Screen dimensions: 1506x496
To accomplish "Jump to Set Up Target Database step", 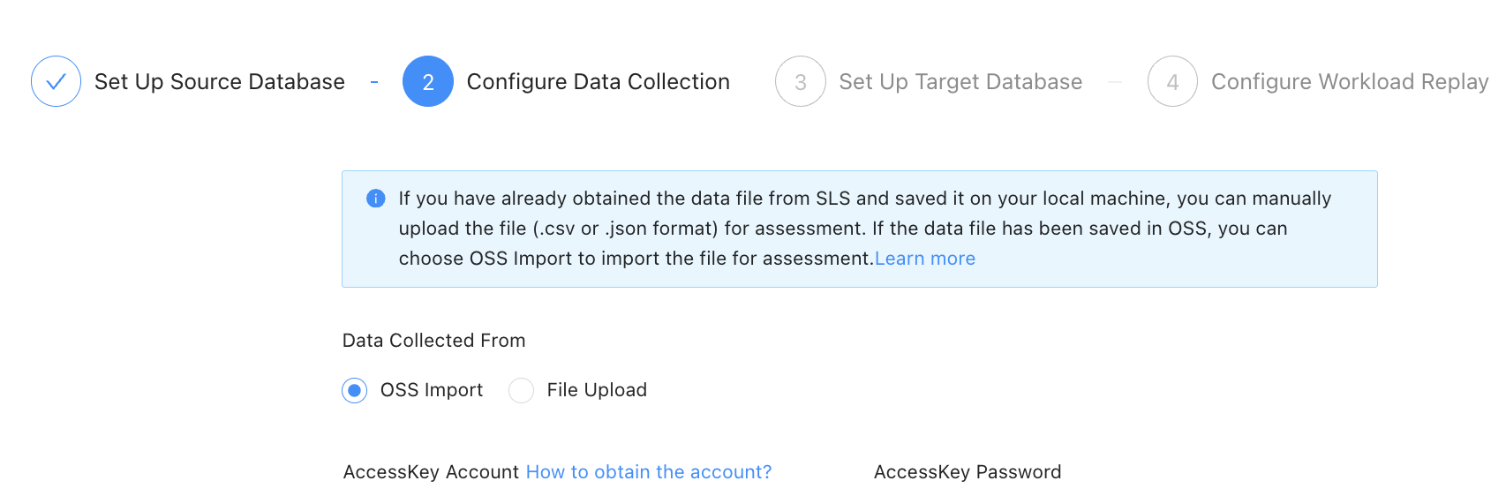I will 960,81.
